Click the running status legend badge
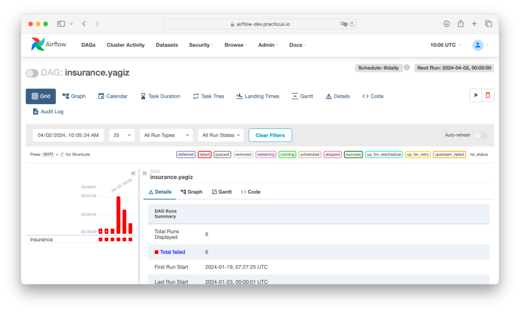This screenshot has height=312, width=520. [287, 154]
